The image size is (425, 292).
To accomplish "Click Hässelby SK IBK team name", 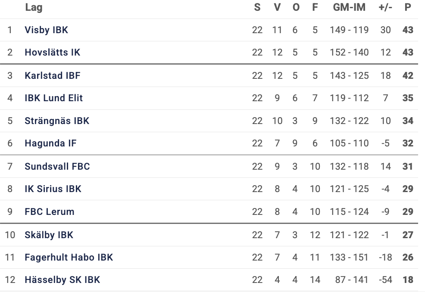I will coord(62,280).
